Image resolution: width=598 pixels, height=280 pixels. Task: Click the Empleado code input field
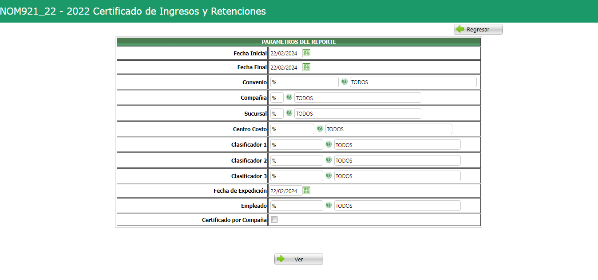click(x=297, y=206)
